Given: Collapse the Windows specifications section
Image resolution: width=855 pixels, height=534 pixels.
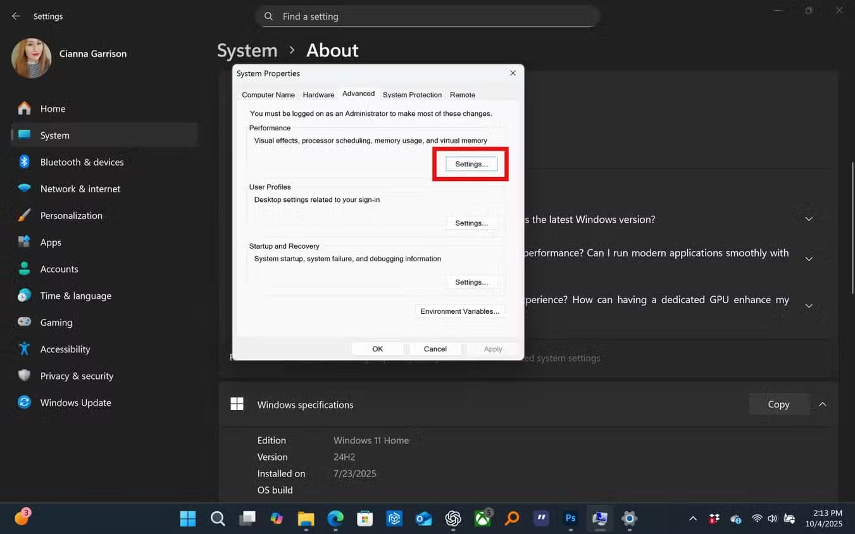Looking at the screenshot, I should point(822,404).
